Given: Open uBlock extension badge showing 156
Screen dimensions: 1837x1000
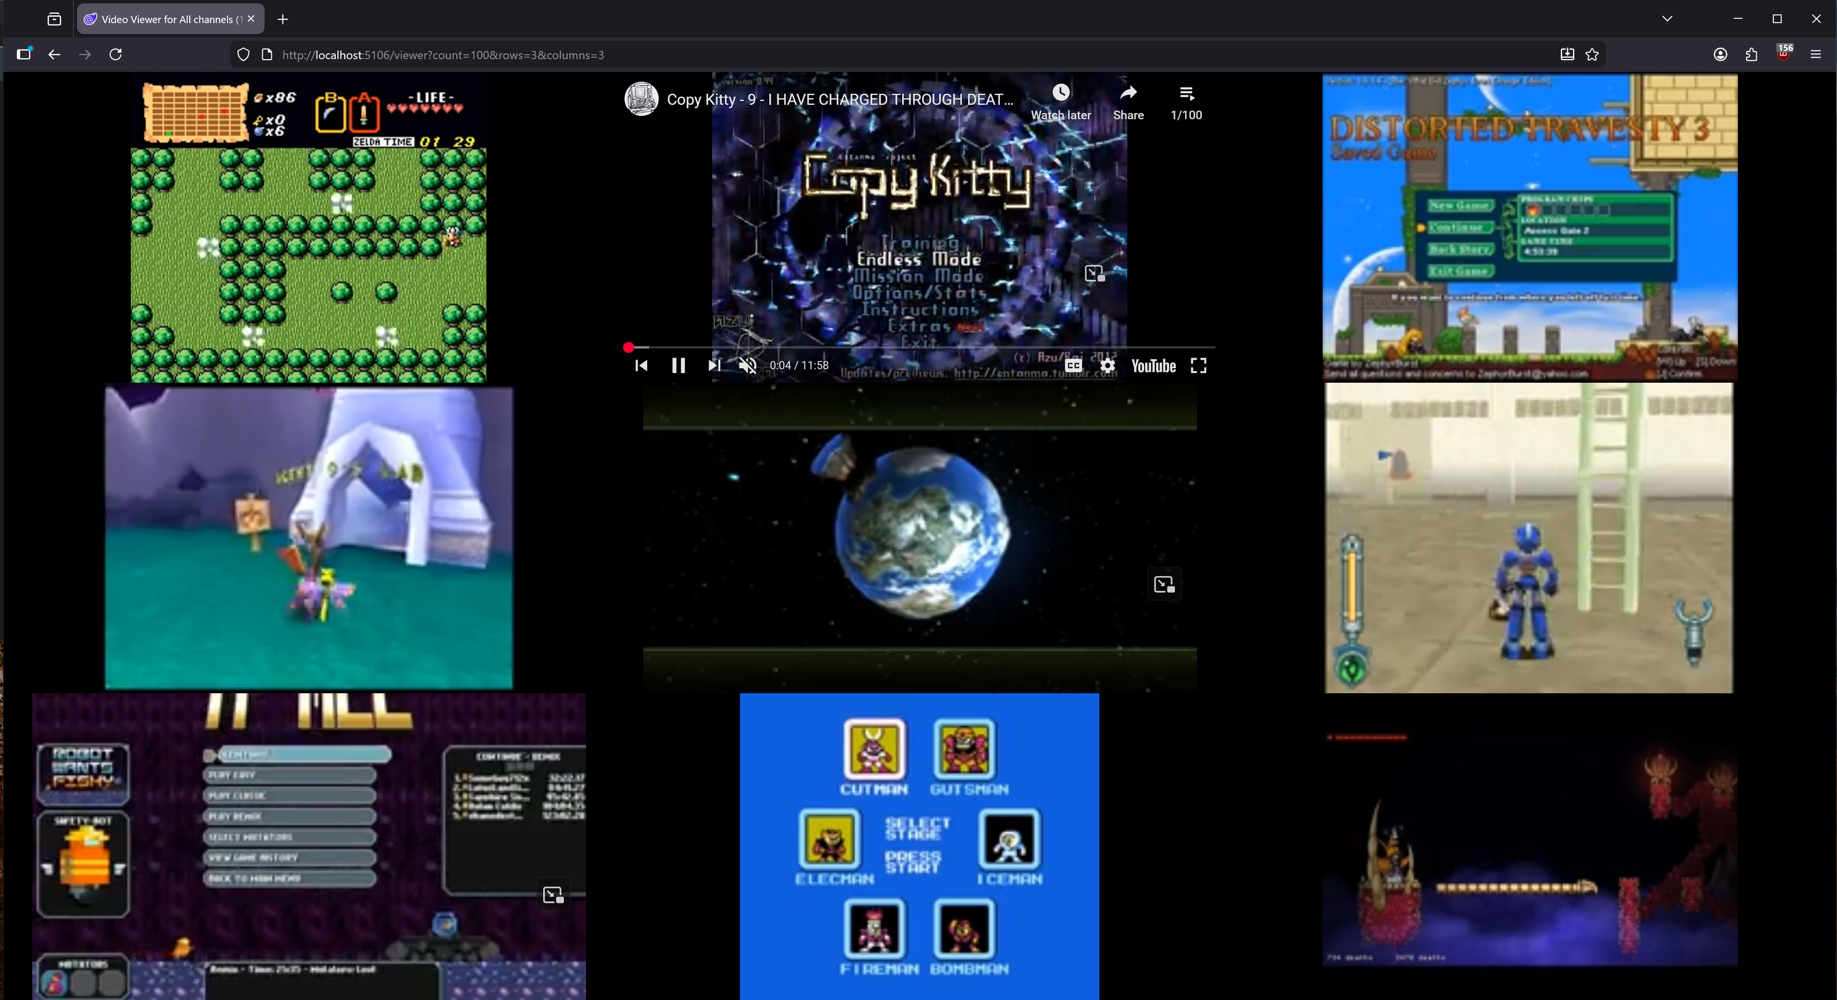Looking at the screenshot, I should click(1784, 54).
